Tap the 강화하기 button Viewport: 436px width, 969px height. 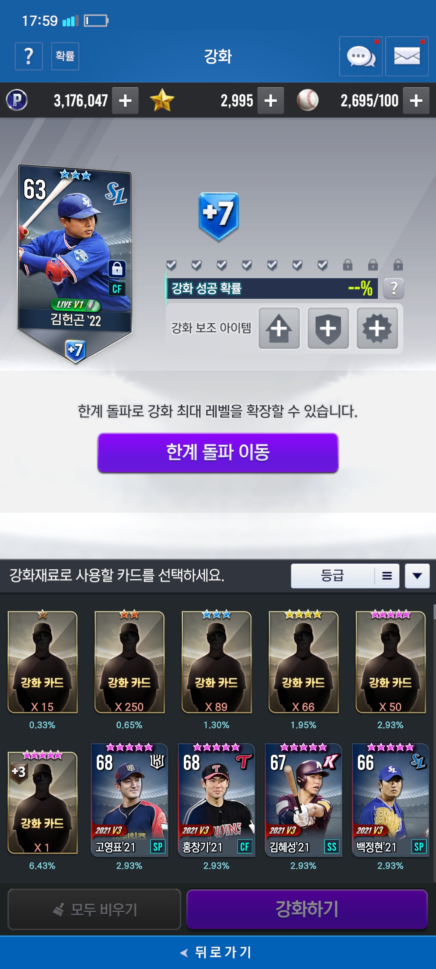tap(307, 909)
